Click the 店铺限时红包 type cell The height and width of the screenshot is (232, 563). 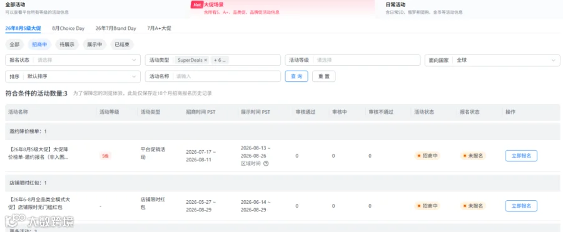153,203
